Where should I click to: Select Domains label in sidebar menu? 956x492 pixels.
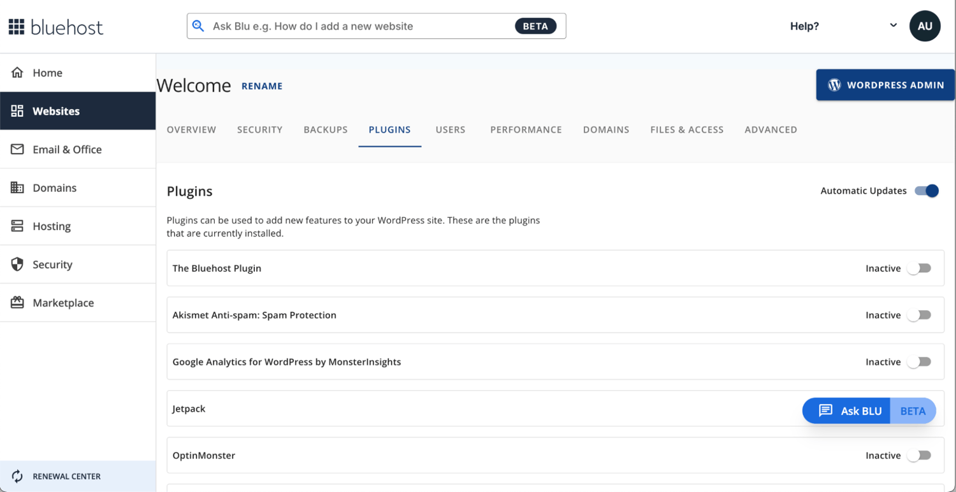pyautogui.click(x=55, y=188)
